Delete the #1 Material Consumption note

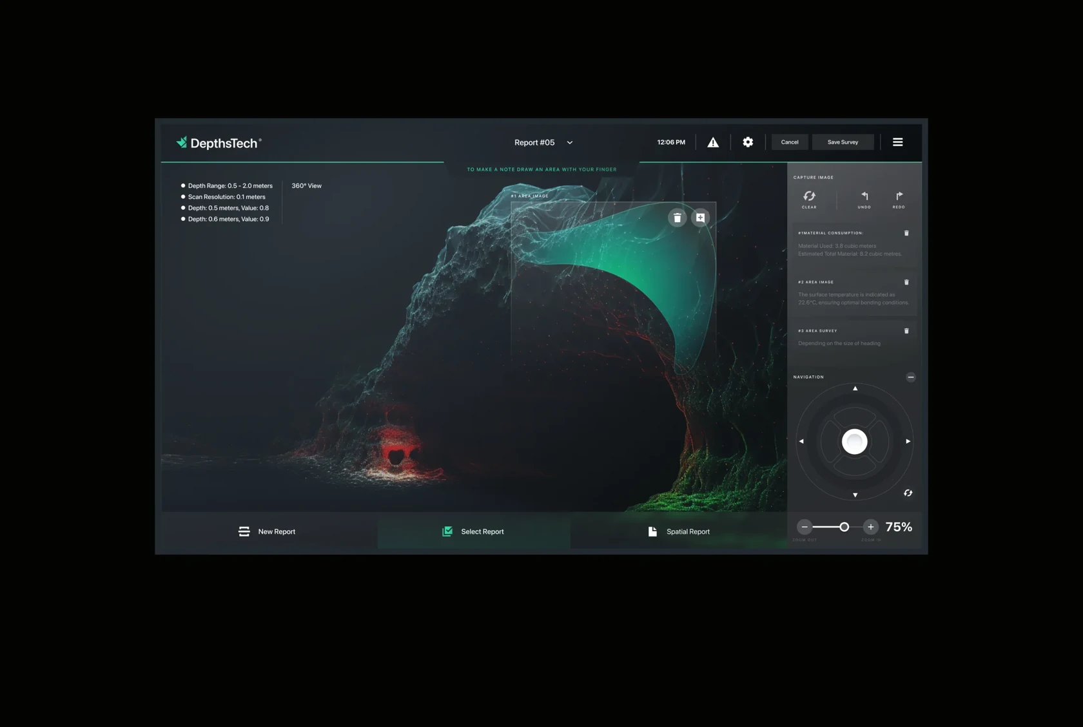point(906,233)
